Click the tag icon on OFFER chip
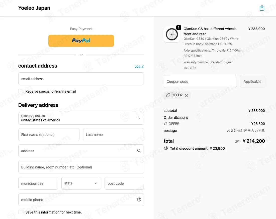 [x=168, y=95]
